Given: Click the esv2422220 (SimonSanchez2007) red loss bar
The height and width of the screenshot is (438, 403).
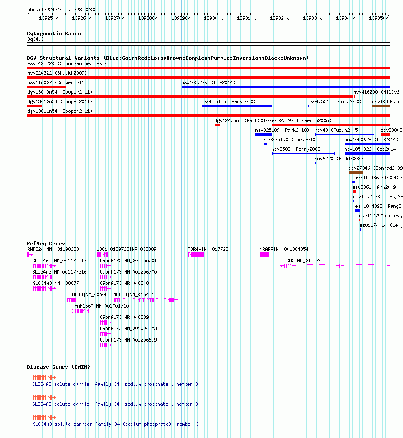Looking at the screenshot, I should click(208, 68).
